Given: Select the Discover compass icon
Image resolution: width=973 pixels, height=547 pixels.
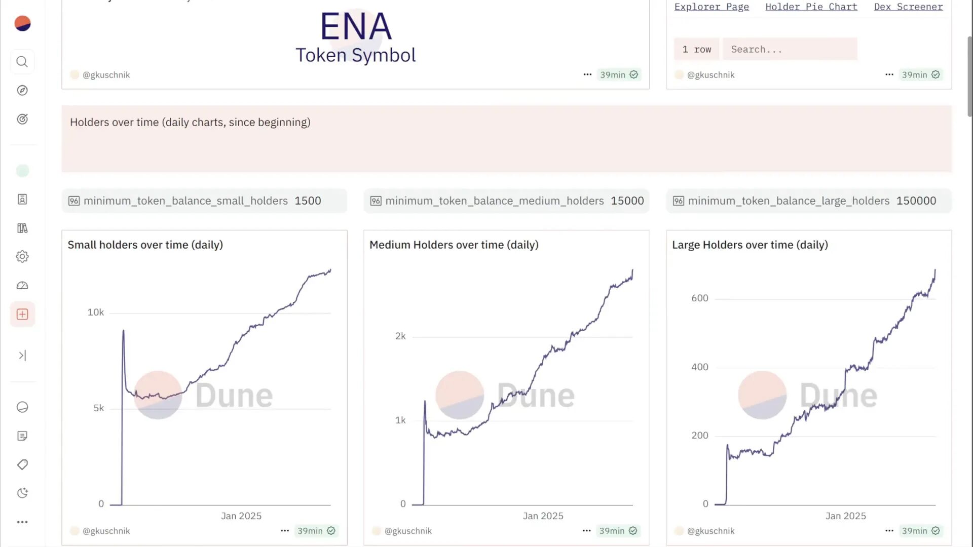Looking at the screenshot, I should click(22, 90).
